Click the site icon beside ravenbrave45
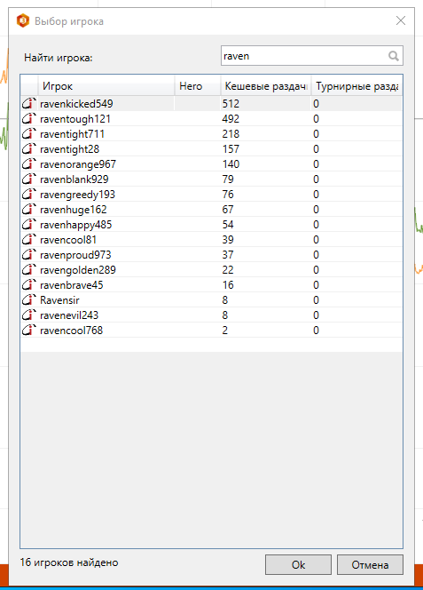The height and width of the screenshot is (590, 423). [x=29, y=285]
